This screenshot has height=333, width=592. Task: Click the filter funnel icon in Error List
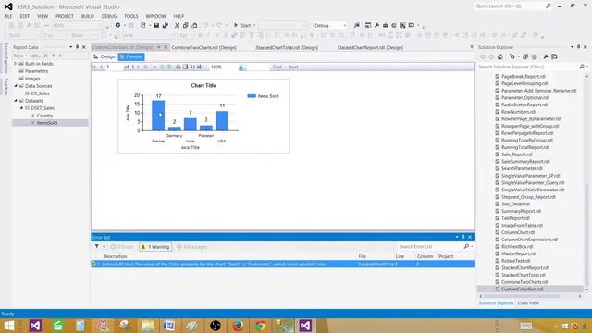tap(97, 247)
